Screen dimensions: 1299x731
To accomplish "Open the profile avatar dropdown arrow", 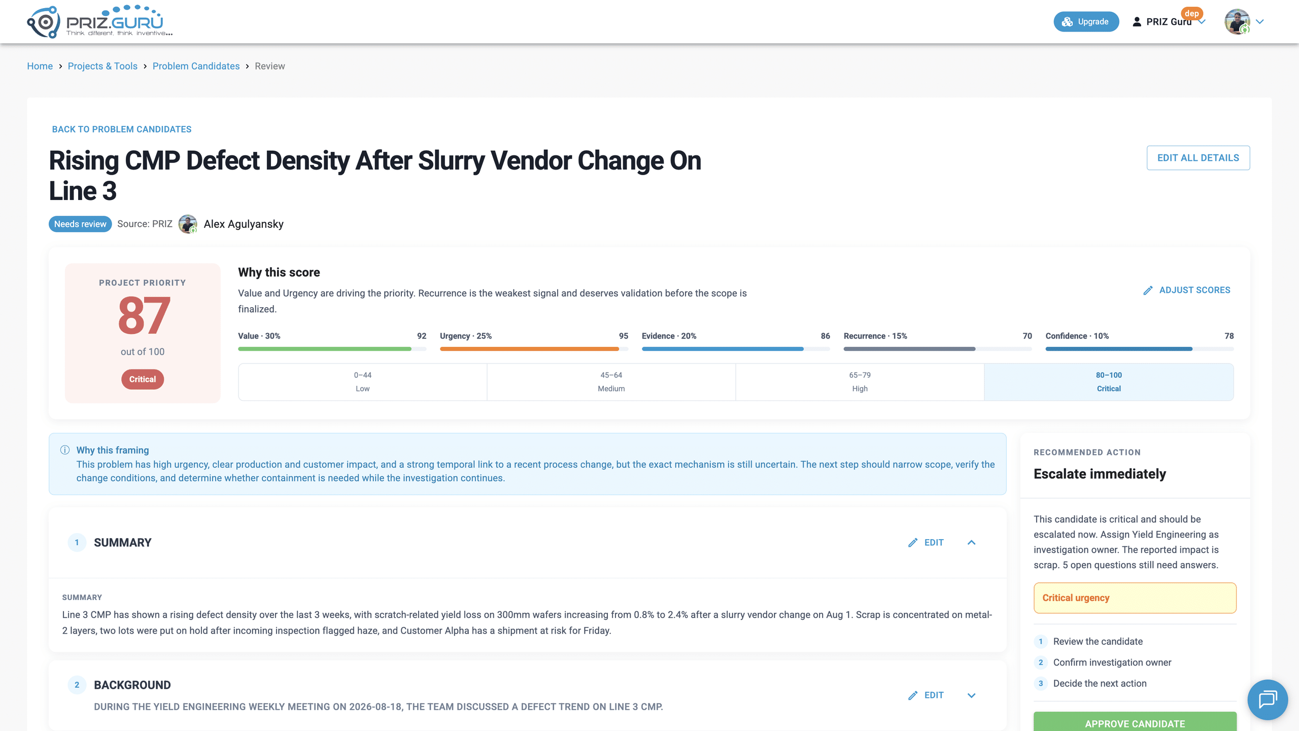I will point(1259,22).
